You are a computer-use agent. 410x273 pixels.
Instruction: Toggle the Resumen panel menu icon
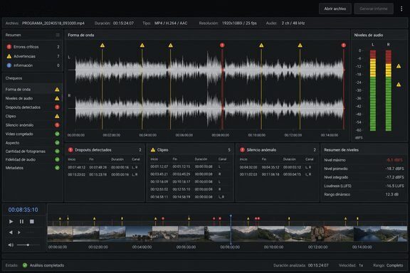pyautogui.click(x=58, y=35)
